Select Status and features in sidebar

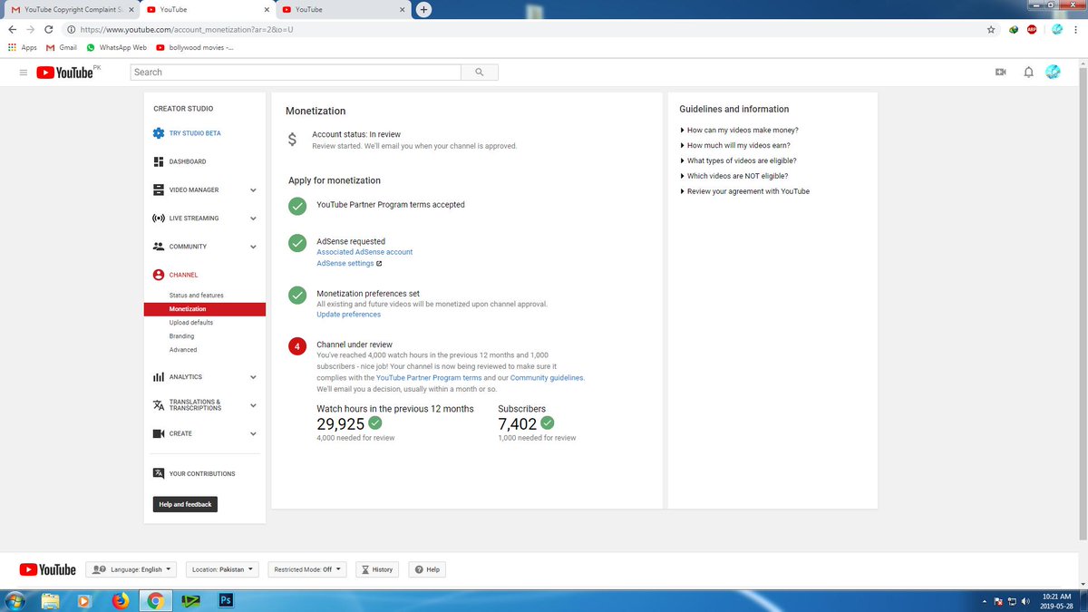196,296
